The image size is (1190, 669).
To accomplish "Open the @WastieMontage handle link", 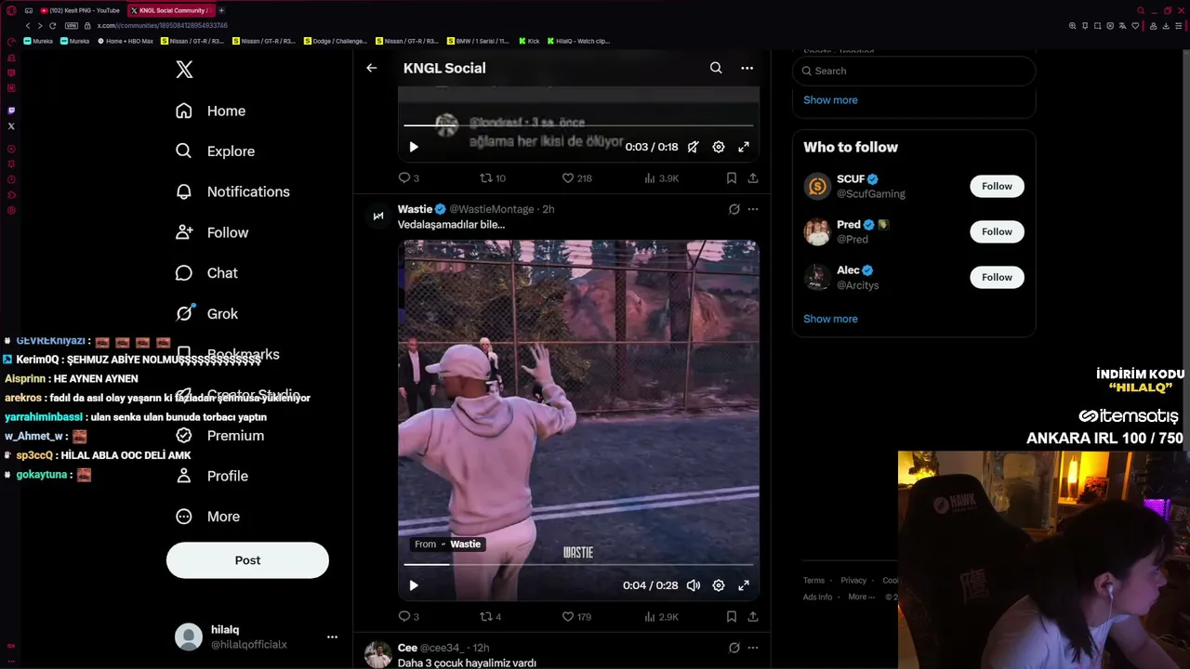I will click(492, 209).
